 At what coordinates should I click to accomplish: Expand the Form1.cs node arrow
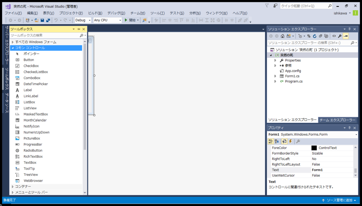[x=275, y=76]
